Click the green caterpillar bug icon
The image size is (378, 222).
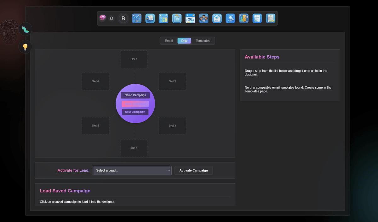pos(25,29)
